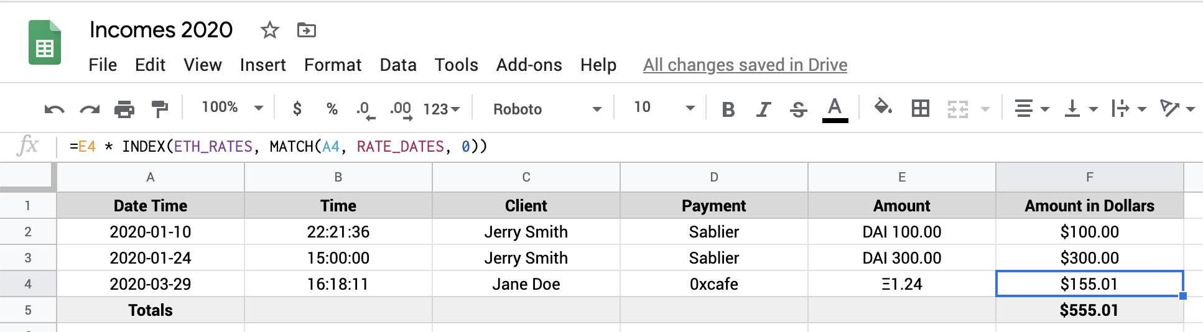Print the spreadsheet with the printer icon
The height and width of the screenshot is (332, 1203).
(124, 109)
